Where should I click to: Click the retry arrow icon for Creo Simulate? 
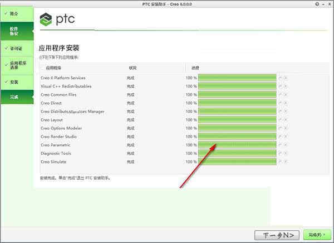click(281, 161)
